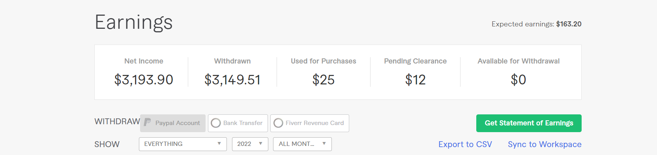
Task: Click the Sync to Workspace link
Action: coord(545,144)
